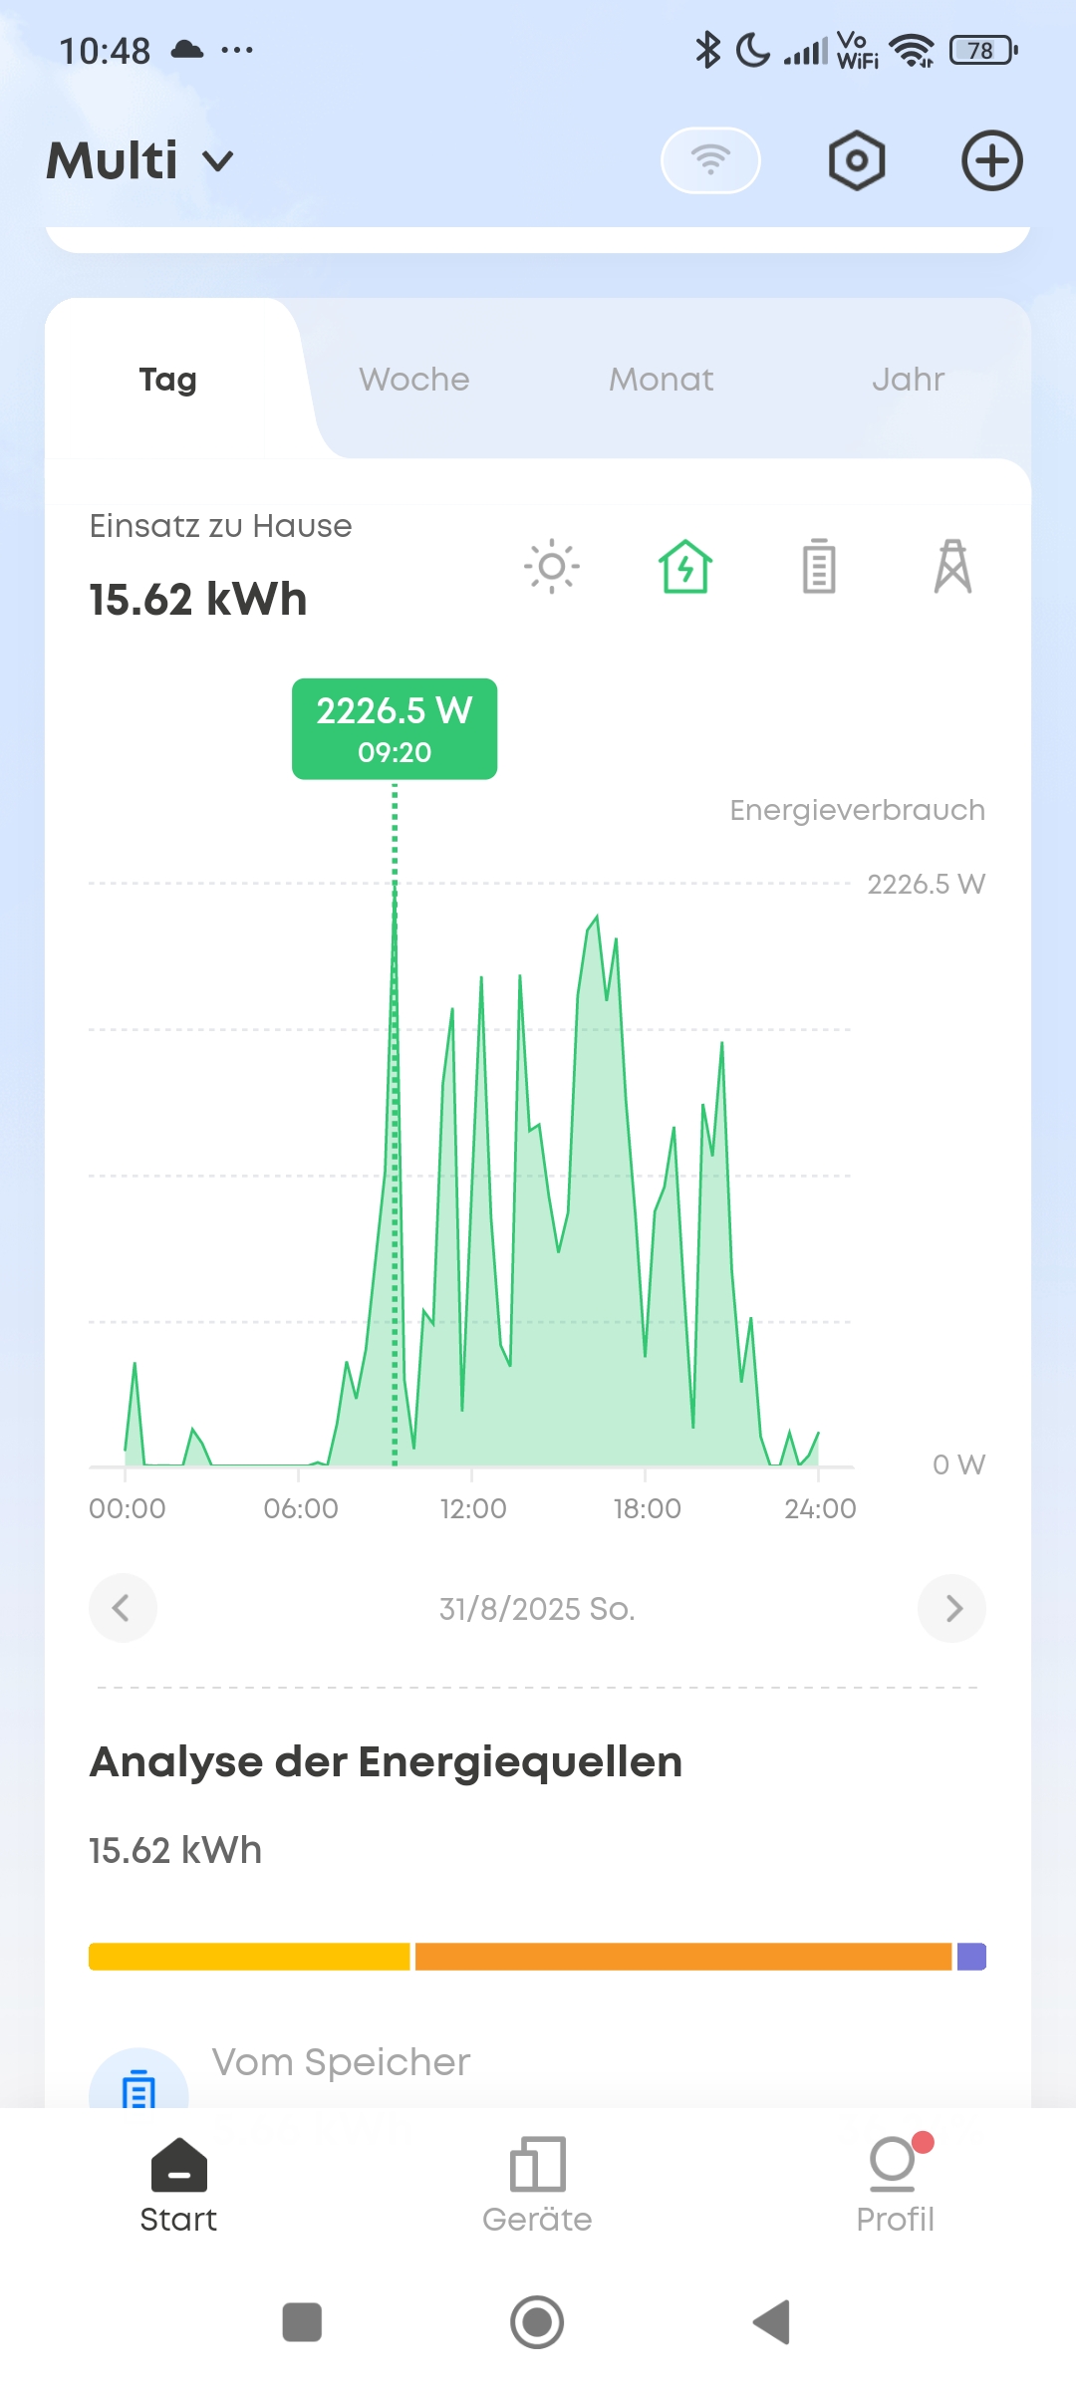Tap the plus add-device icon
Image resolution: width=1076 pixels, height=2391 pixels.
[992, 160]
